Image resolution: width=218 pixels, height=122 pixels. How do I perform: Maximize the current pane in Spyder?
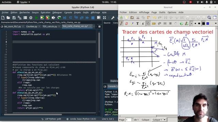pos(99,18)
